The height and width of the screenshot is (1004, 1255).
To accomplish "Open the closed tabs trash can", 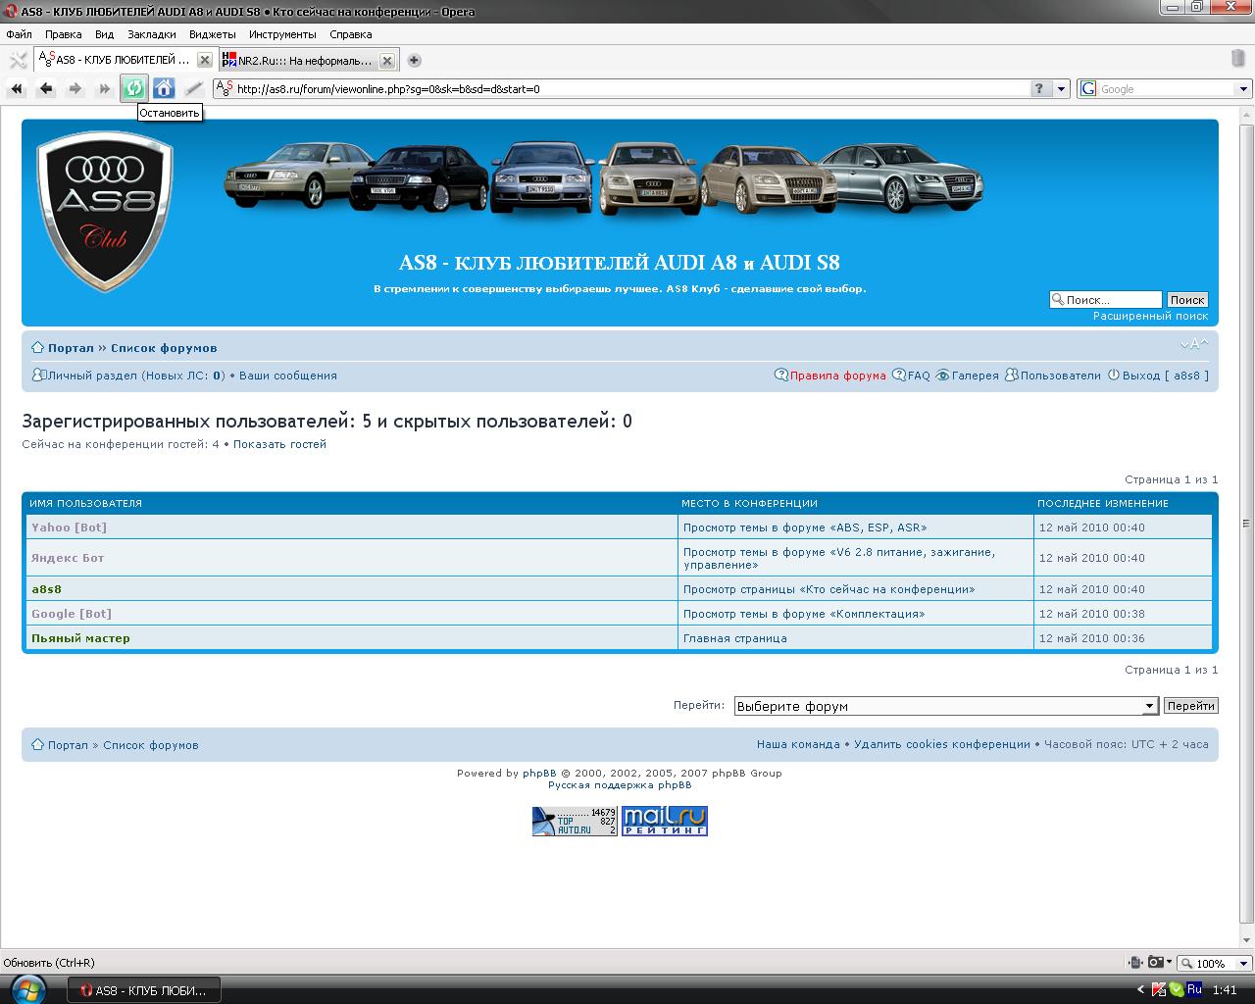I will 1237,59.
